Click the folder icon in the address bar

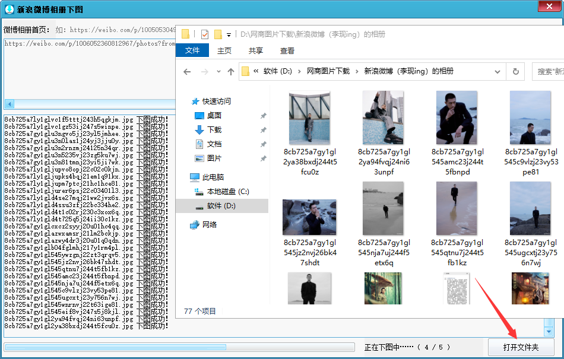click(245, 71)
